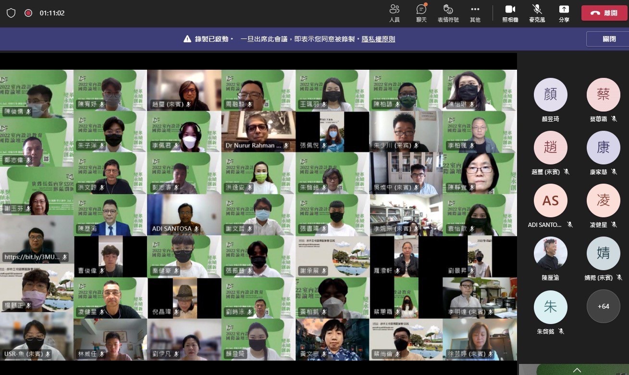Select the 趙 avatar circle for 趙璽 (來賓)
Viewport: 629px width, 375px height.
[x=551, y=148]
